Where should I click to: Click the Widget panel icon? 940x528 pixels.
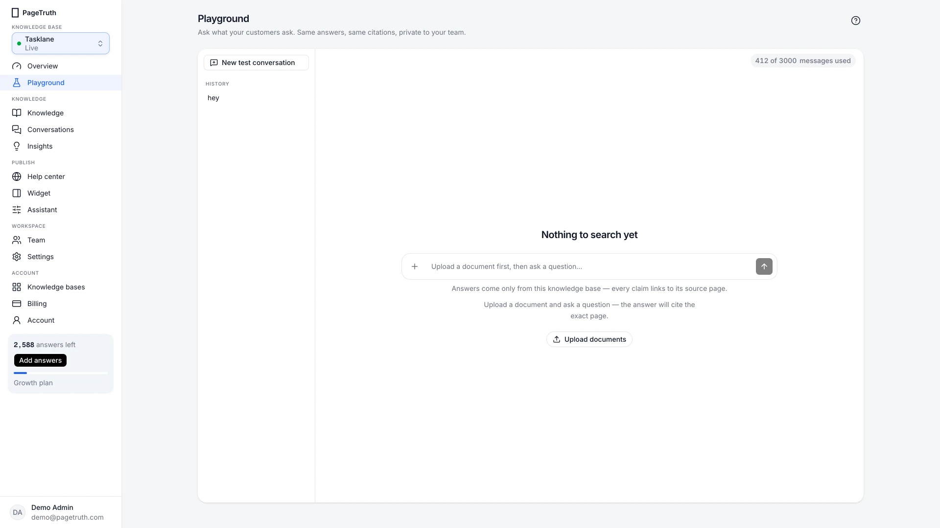point(17,193)
